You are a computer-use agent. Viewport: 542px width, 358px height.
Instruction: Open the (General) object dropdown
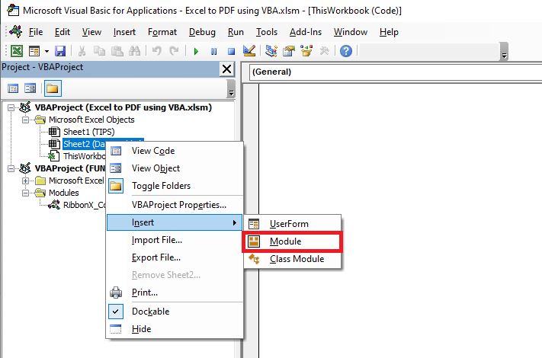pyautogui.click(x=396, y=72)
